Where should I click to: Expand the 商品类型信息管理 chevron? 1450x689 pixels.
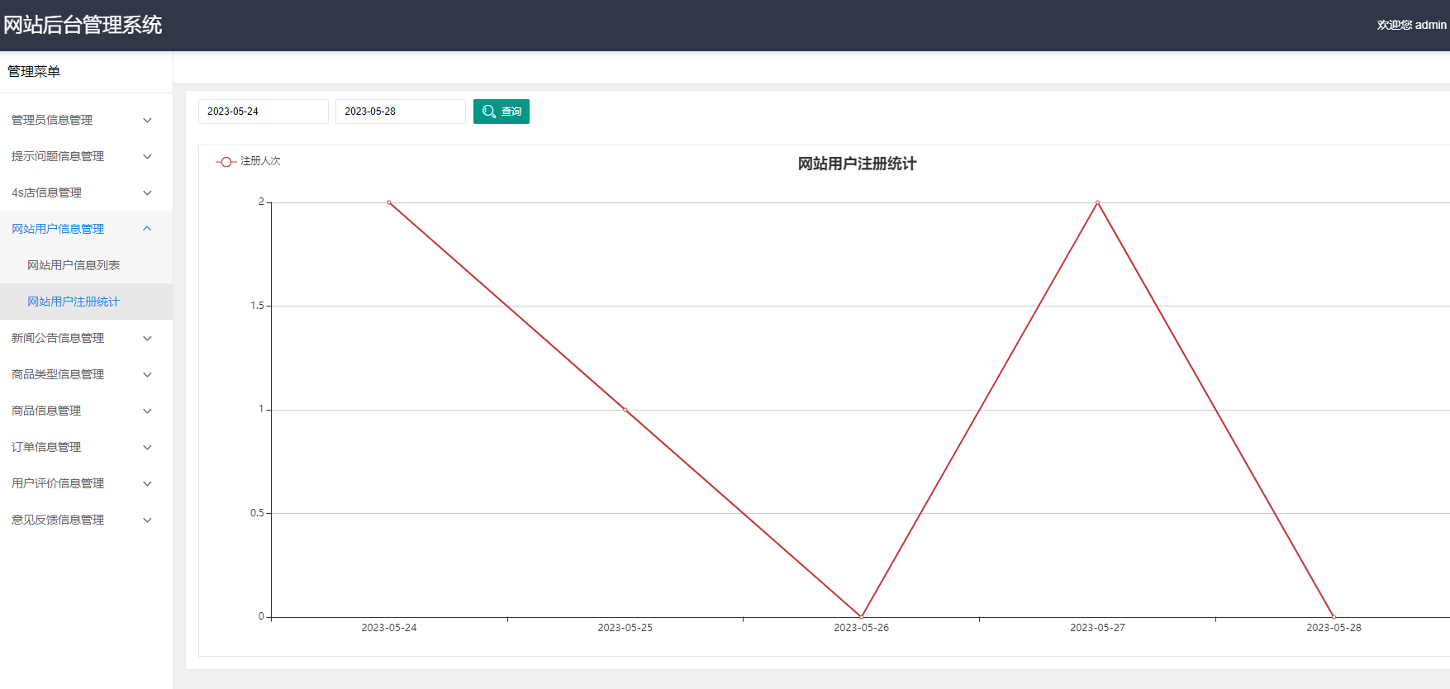point(147,375)
